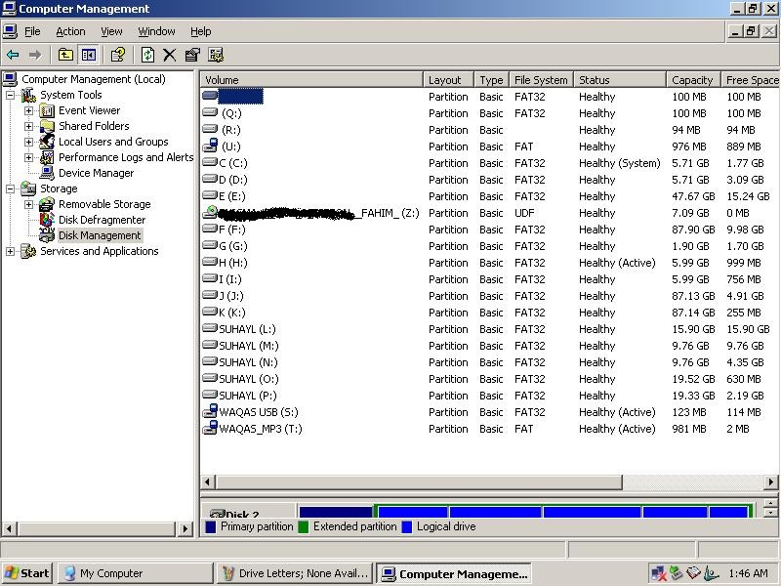Click the Primary partition legend swatch
Image resolution: width=781 pixels, height=586 pixels.
click(x=210, y=526)
